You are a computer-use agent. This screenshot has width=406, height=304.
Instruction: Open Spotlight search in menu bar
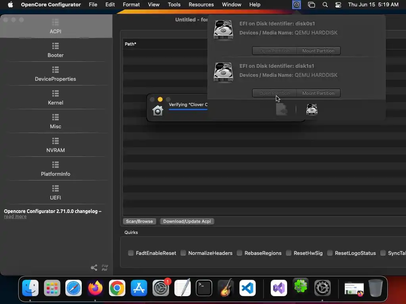[x=325, y=5]
